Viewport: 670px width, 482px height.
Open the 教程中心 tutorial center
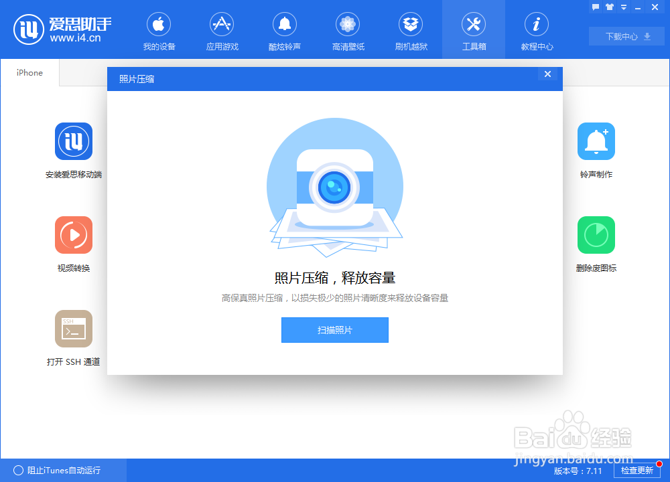536,30
